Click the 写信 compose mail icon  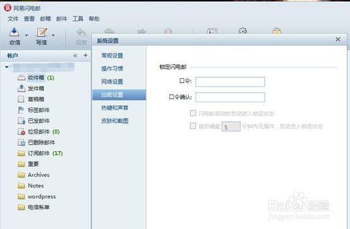coord(42,33)
